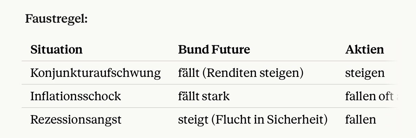The height and width of the screenshot is (138, 416).
Task: Select the "Aktien" column header
Action: pyautogui.click(x=364, y=50)
